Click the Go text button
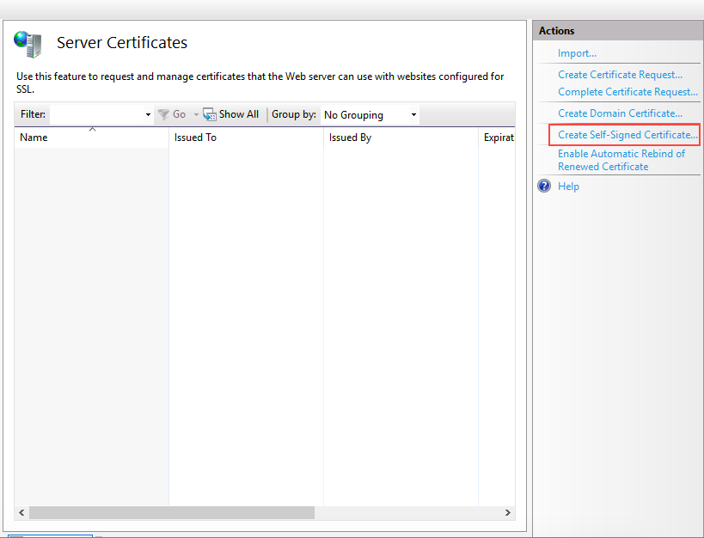704x538 pixels. 179,114
